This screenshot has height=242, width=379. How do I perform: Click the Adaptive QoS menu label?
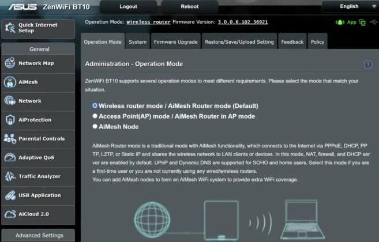(x=36, y=157)
